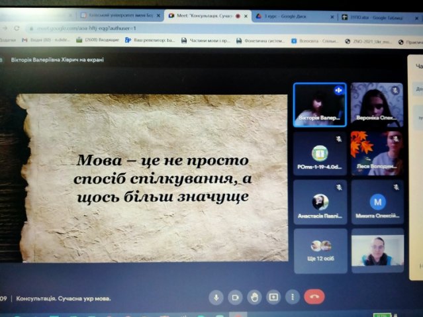This screenshot has width=423, height=317.
Task: Close the Meet "Консультація" tab
Action: [x=246, y=16]
